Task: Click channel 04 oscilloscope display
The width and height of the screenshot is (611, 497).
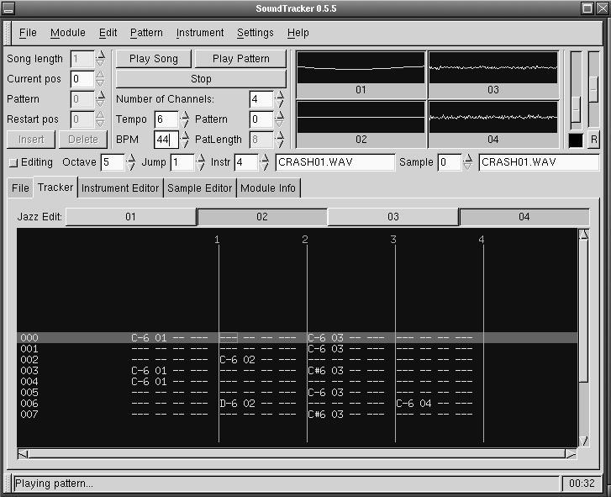Action: [493, 117]
